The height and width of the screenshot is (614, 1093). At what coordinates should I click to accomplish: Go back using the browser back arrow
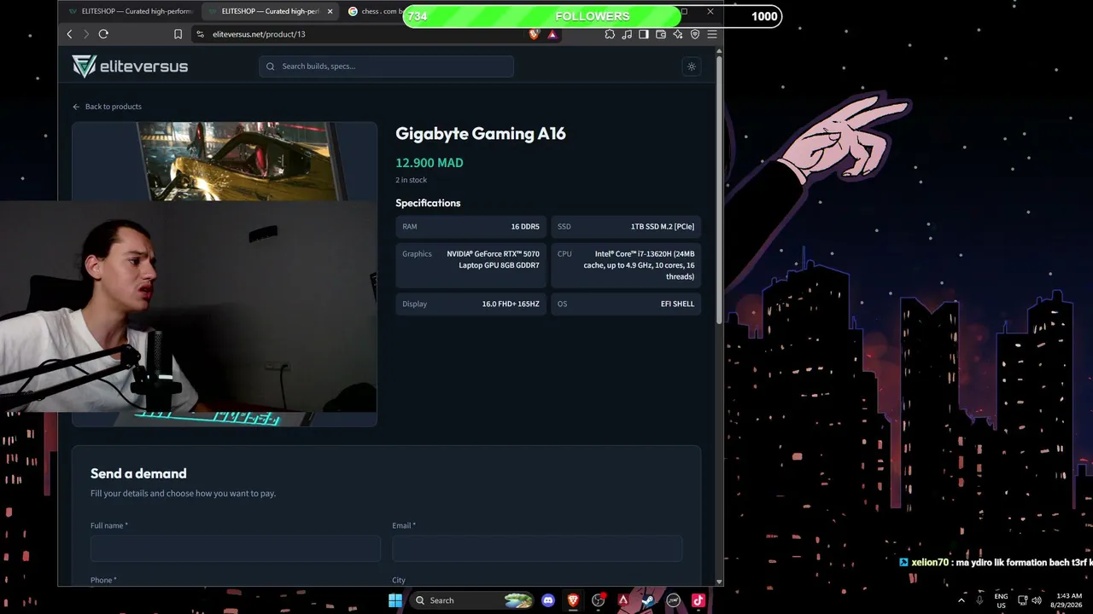pos(70,34)
